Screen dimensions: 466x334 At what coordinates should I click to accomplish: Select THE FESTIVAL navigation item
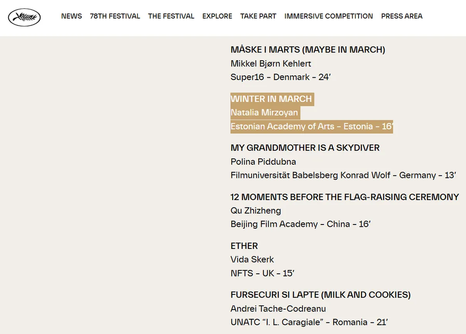pos(171,16)
